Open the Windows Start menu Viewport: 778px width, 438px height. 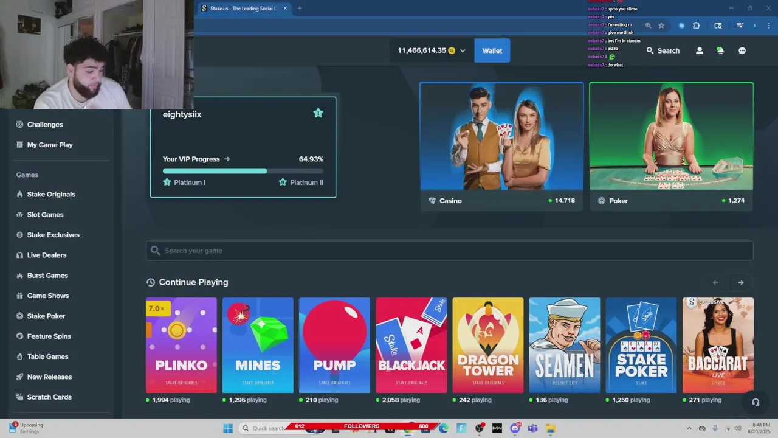[228, 428]
